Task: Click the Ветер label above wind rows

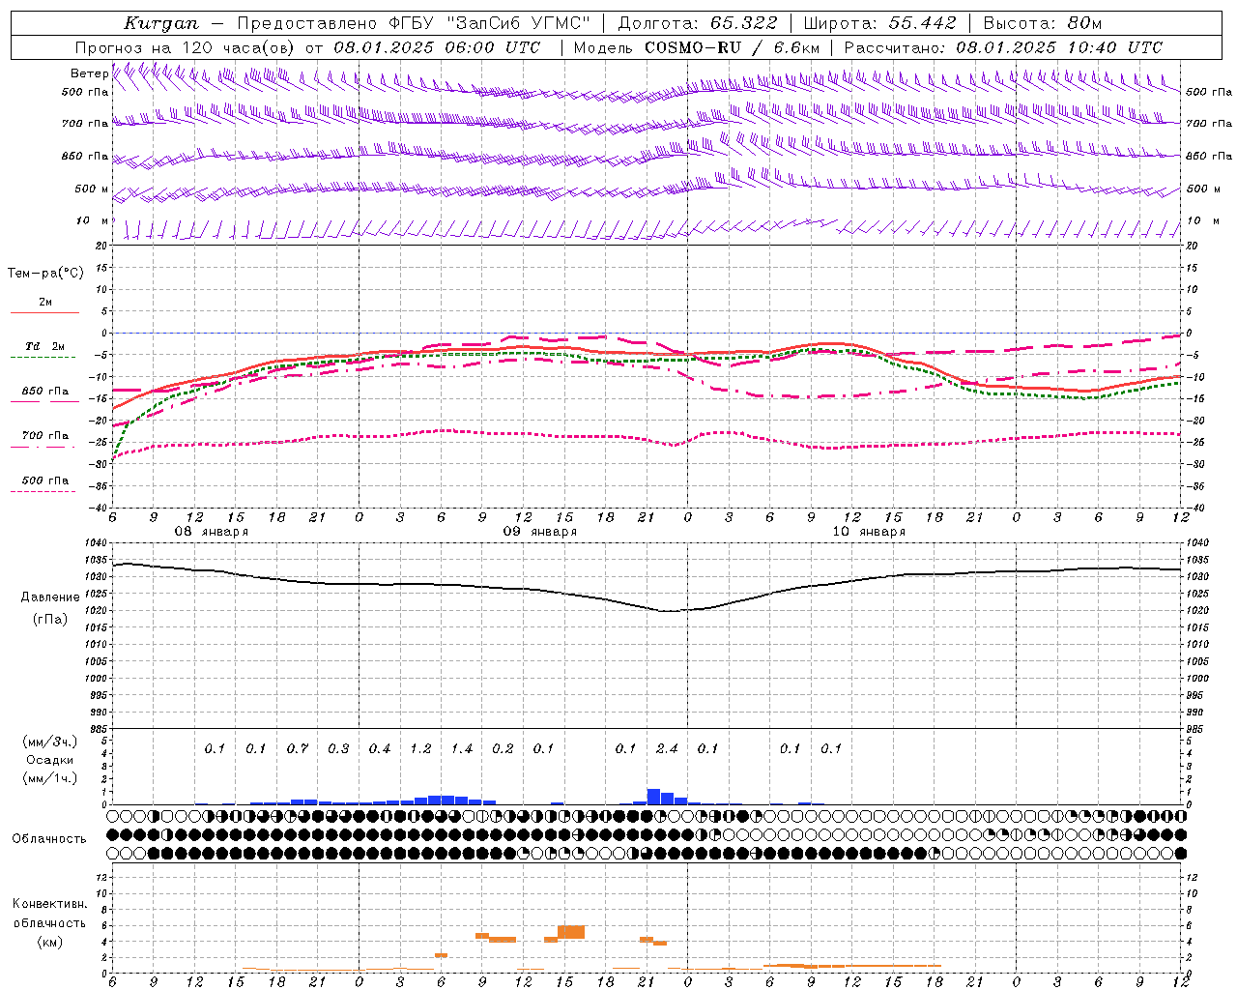Action: coord(89,73)
